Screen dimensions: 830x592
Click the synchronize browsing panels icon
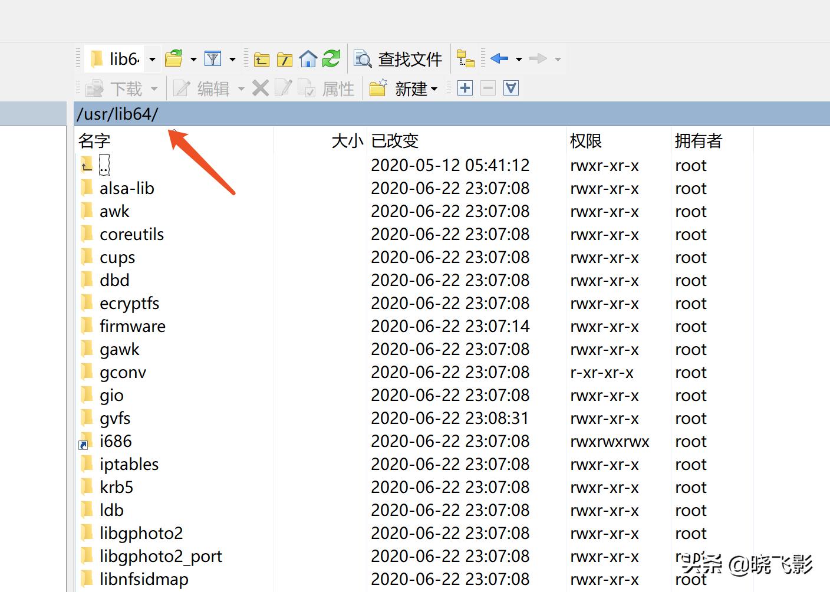point(466,58)
